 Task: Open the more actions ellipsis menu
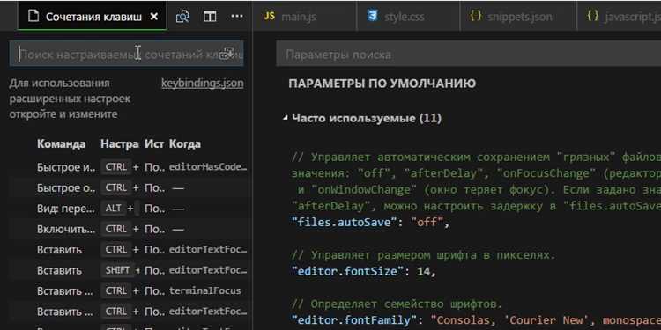click(x=237, y=17)
